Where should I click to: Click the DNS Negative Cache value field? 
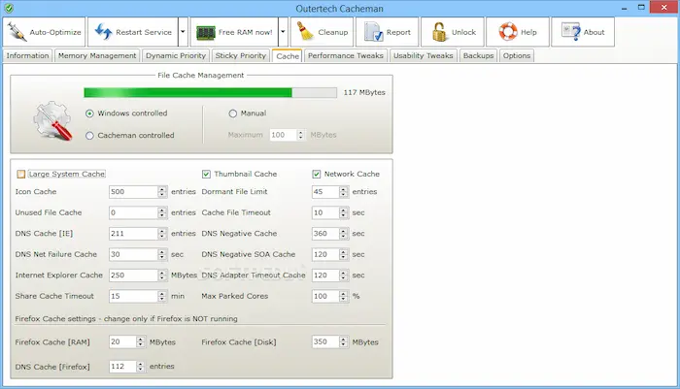pos(325,234)
